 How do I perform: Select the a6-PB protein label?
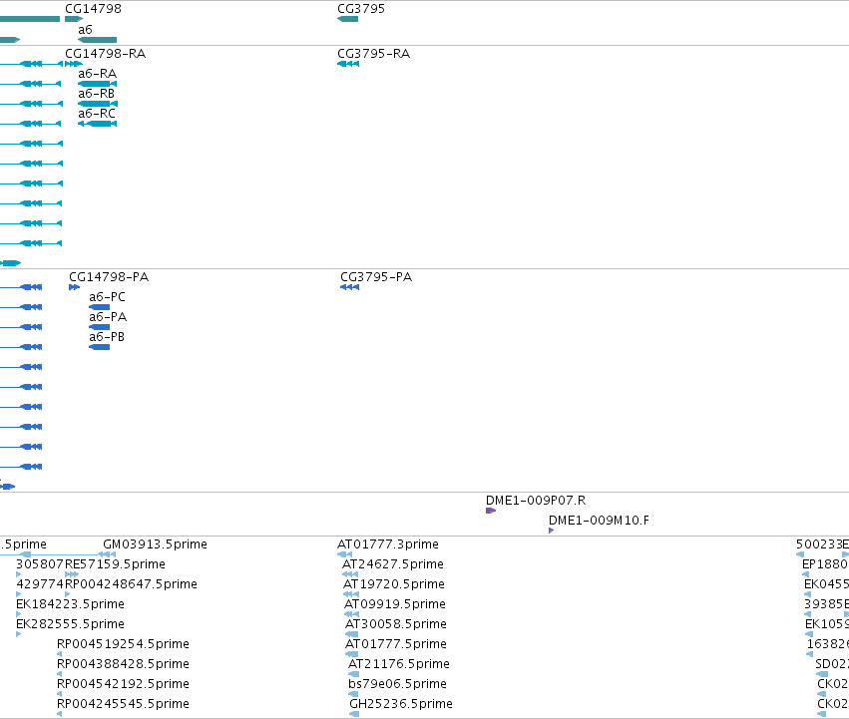[x=107, y=337]
